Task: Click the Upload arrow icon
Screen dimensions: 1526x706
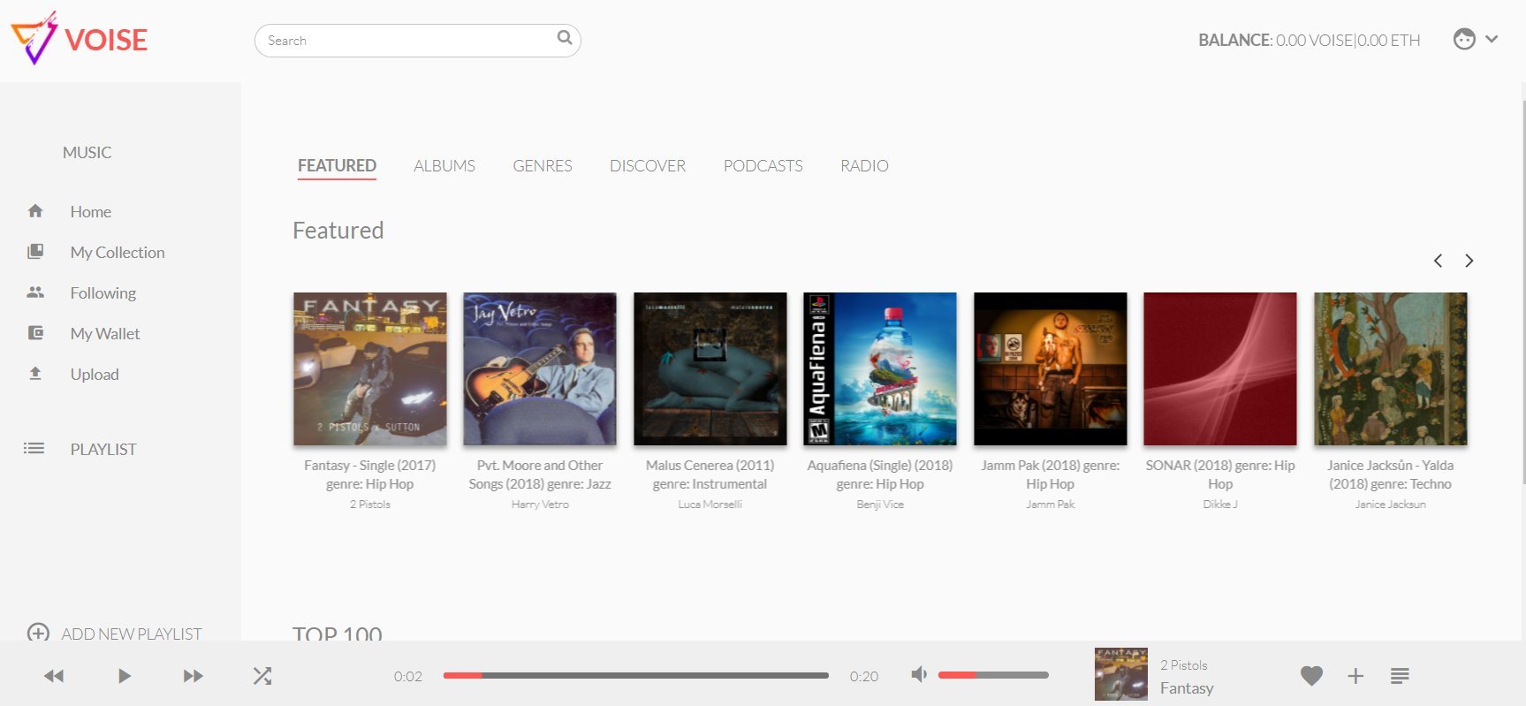Action: pyautogui.click(x=35, y=374)
